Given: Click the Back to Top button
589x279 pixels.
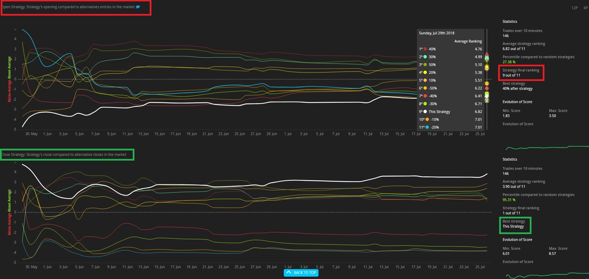Looking at the screenshot, I should [x=301, y=273].
